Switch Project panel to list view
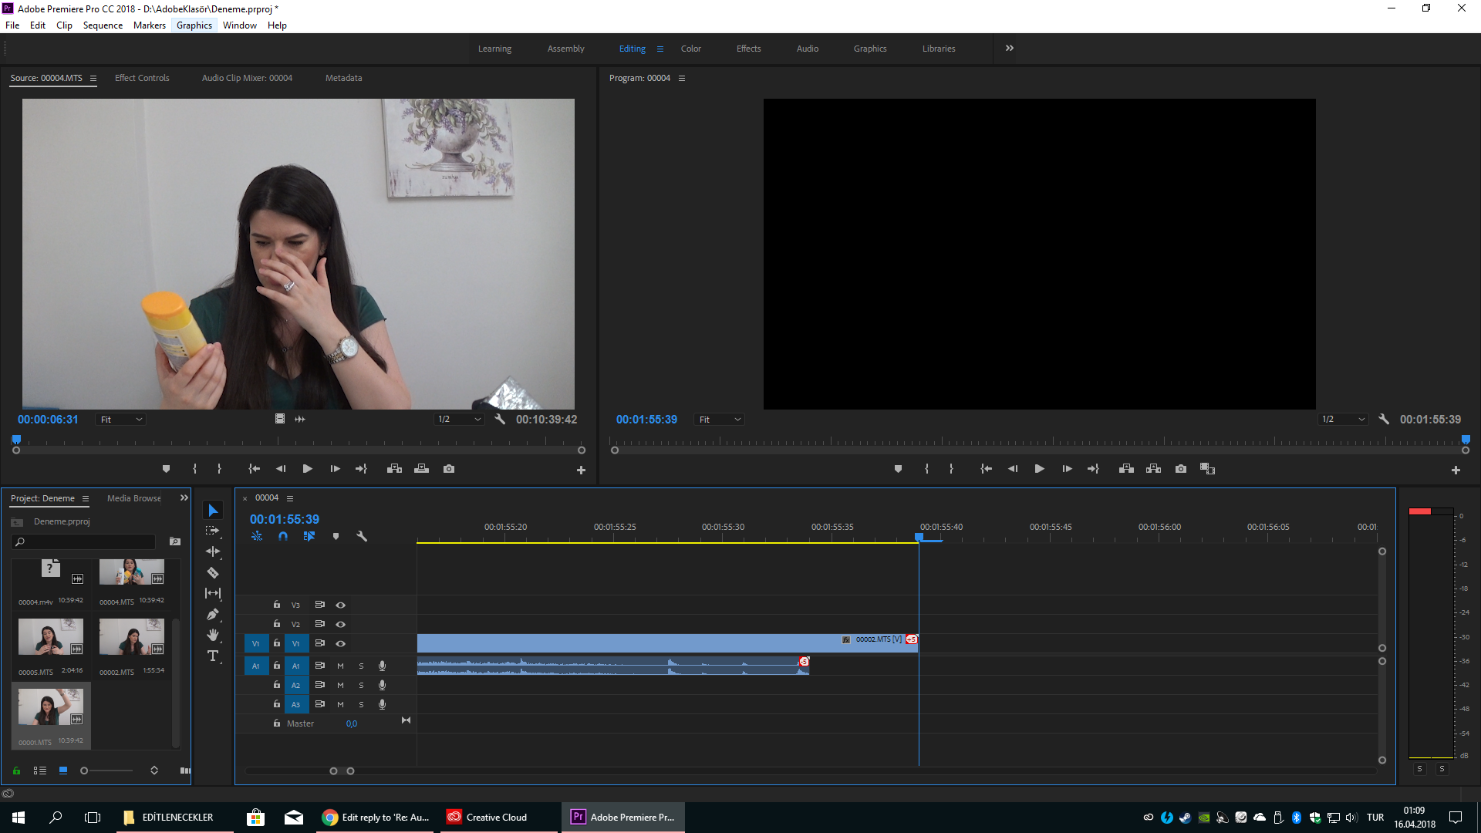 (x=40, y=771)
